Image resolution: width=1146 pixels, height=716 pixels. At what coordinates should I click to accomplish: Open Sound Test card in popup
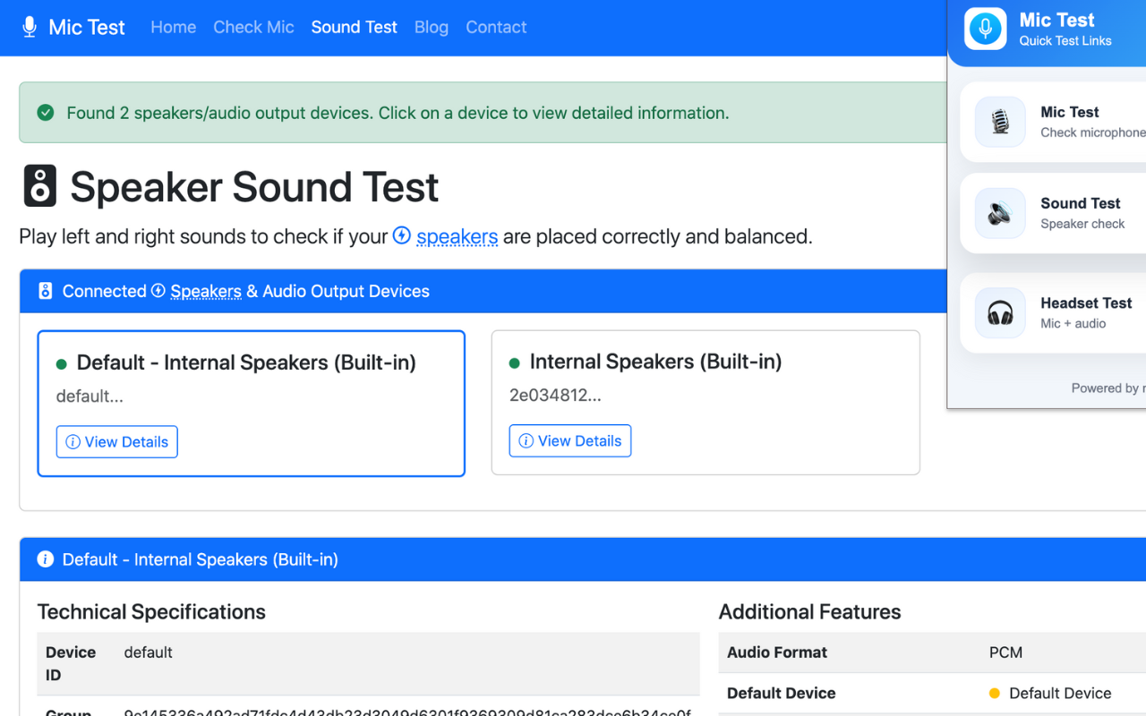point(1053,213)
